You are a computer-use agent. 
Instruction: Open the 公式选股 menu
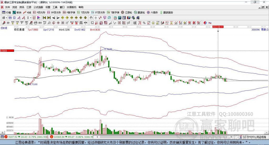(x=38, y=7)
